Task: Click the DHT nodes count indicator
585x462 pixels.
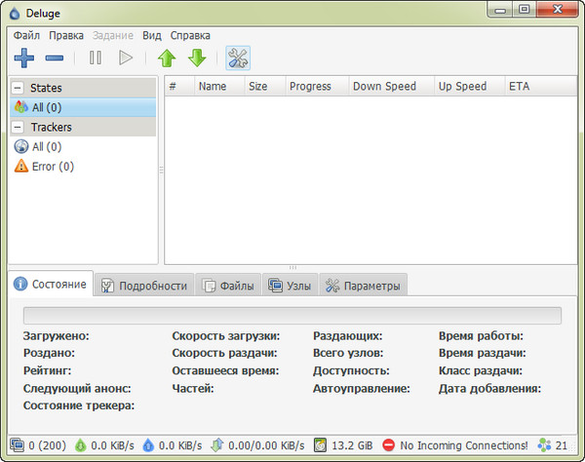Action: (x=553, y=445)
